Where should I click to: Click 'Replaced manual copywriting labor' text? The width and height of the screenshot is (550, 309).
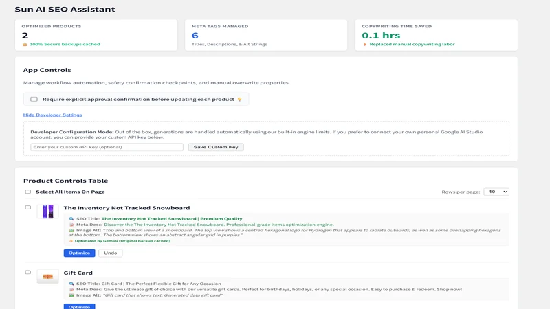pos(412,44)
